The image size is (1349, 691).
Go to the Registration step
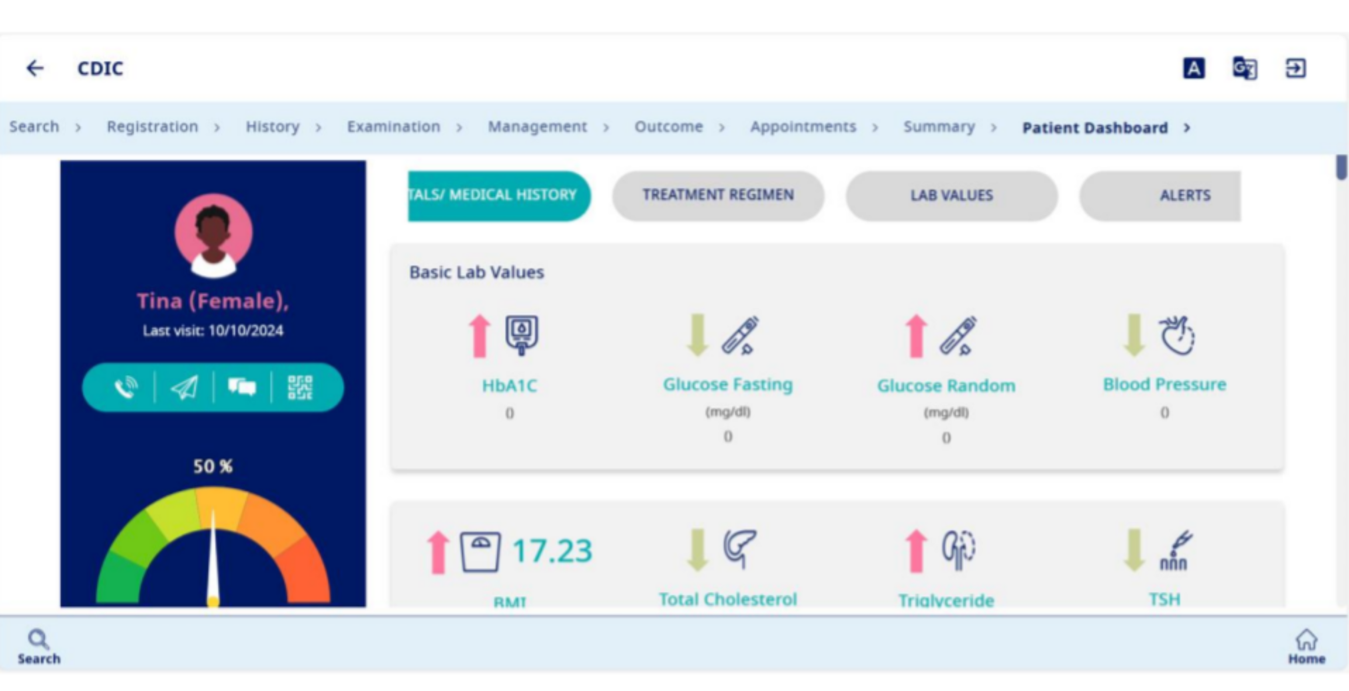click(152, 127)
